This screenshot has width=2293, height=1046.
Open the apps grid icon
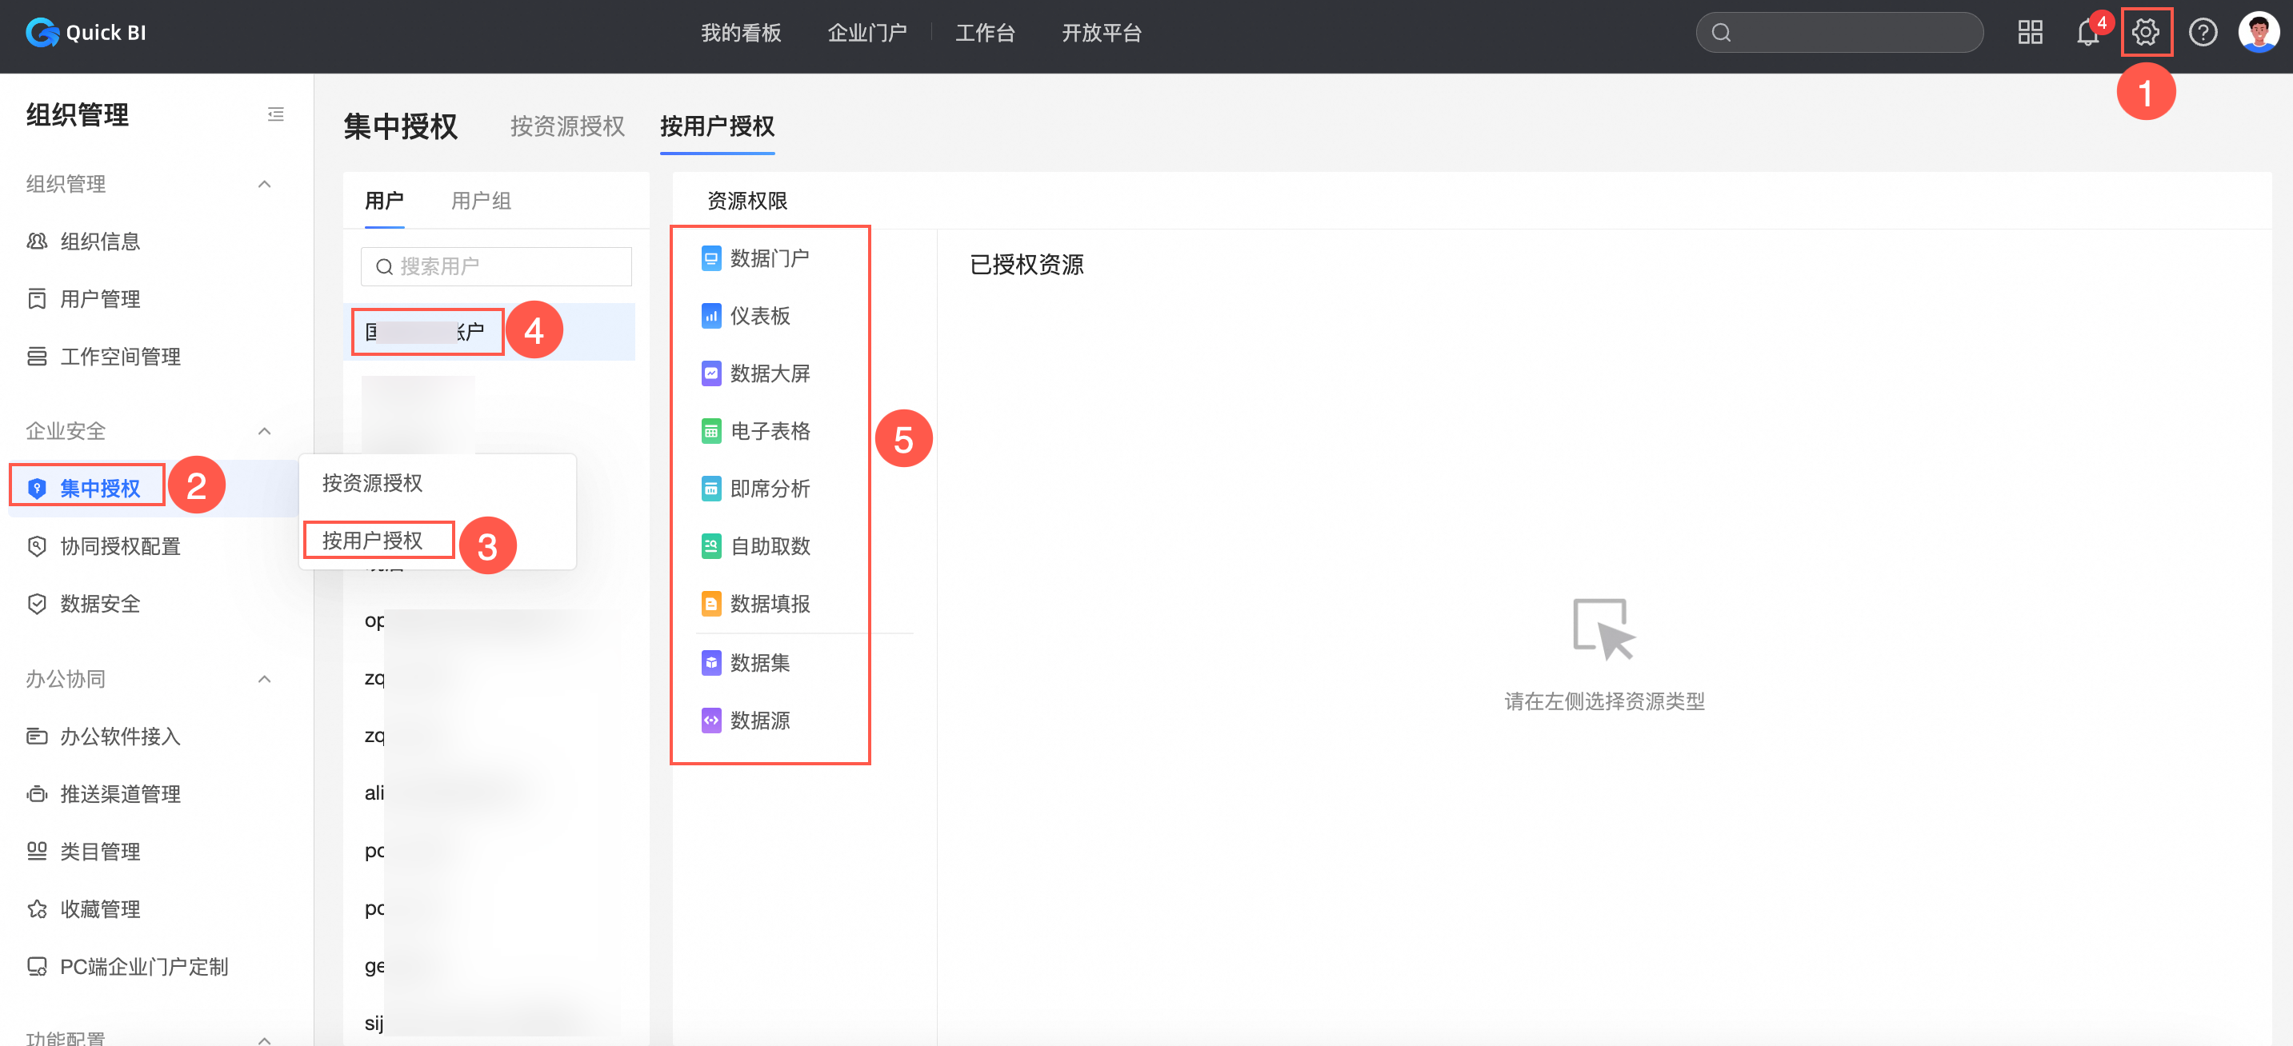[x=2030, y=33]
